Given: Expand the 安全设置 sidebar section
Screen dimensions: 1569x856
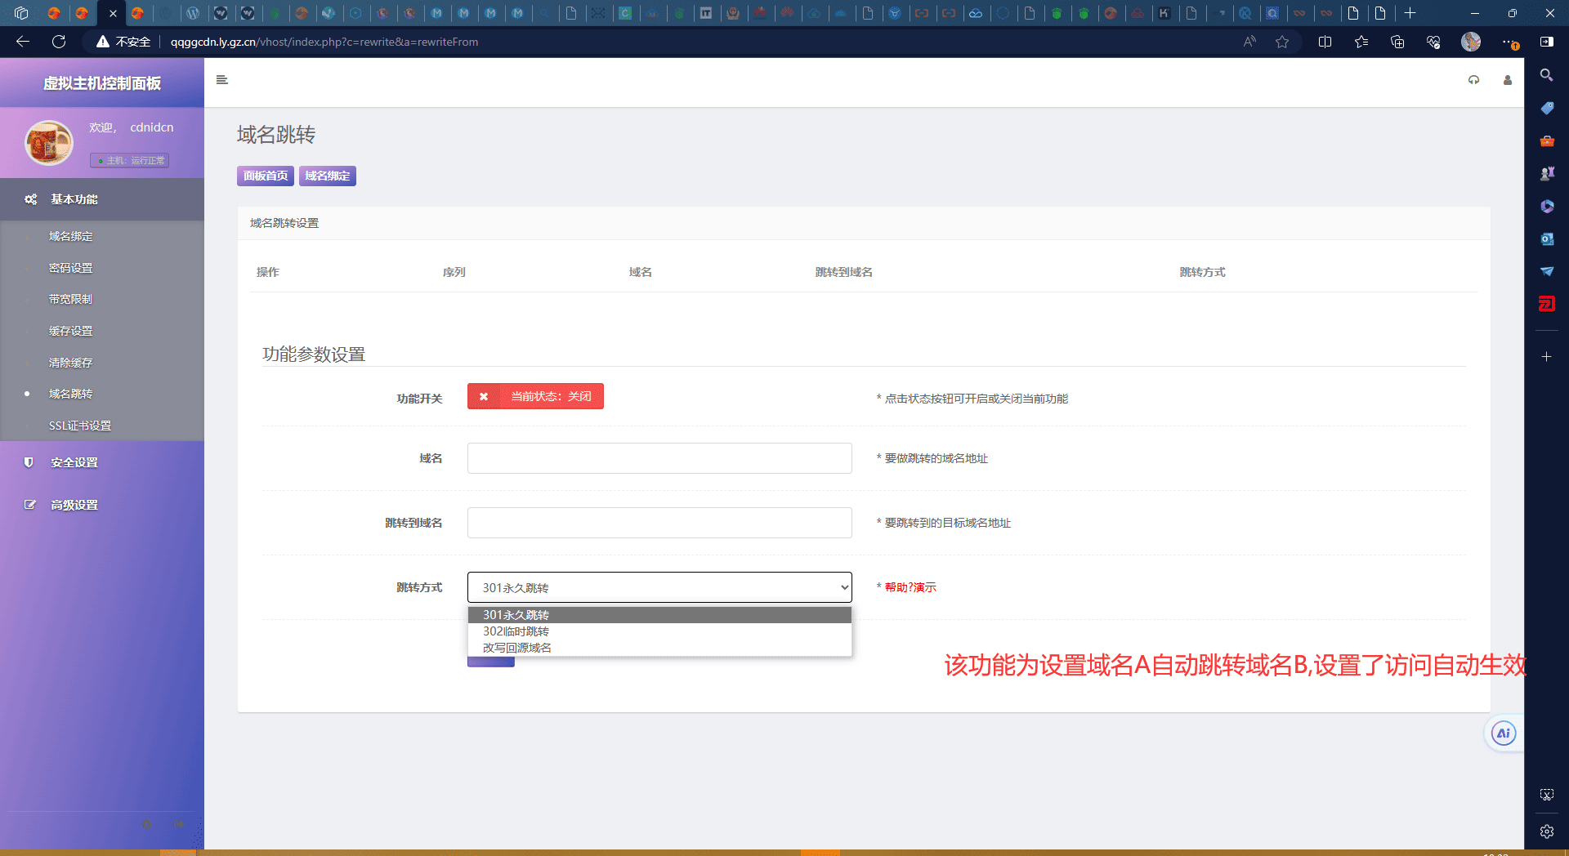Looking at the screenshot, I should point(74,462).
